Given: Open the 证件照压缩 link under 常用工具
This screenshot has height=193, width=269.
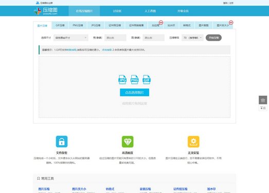Looking at the screenshot, I should 181,189.
